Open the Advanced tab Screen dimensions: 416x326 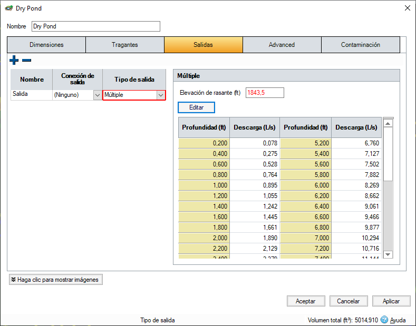coord(282,45)
